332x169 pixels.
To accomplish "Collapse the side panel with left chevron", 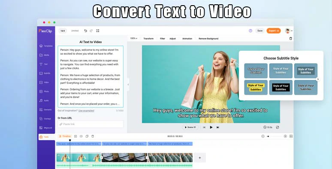I will pos(128,84).
